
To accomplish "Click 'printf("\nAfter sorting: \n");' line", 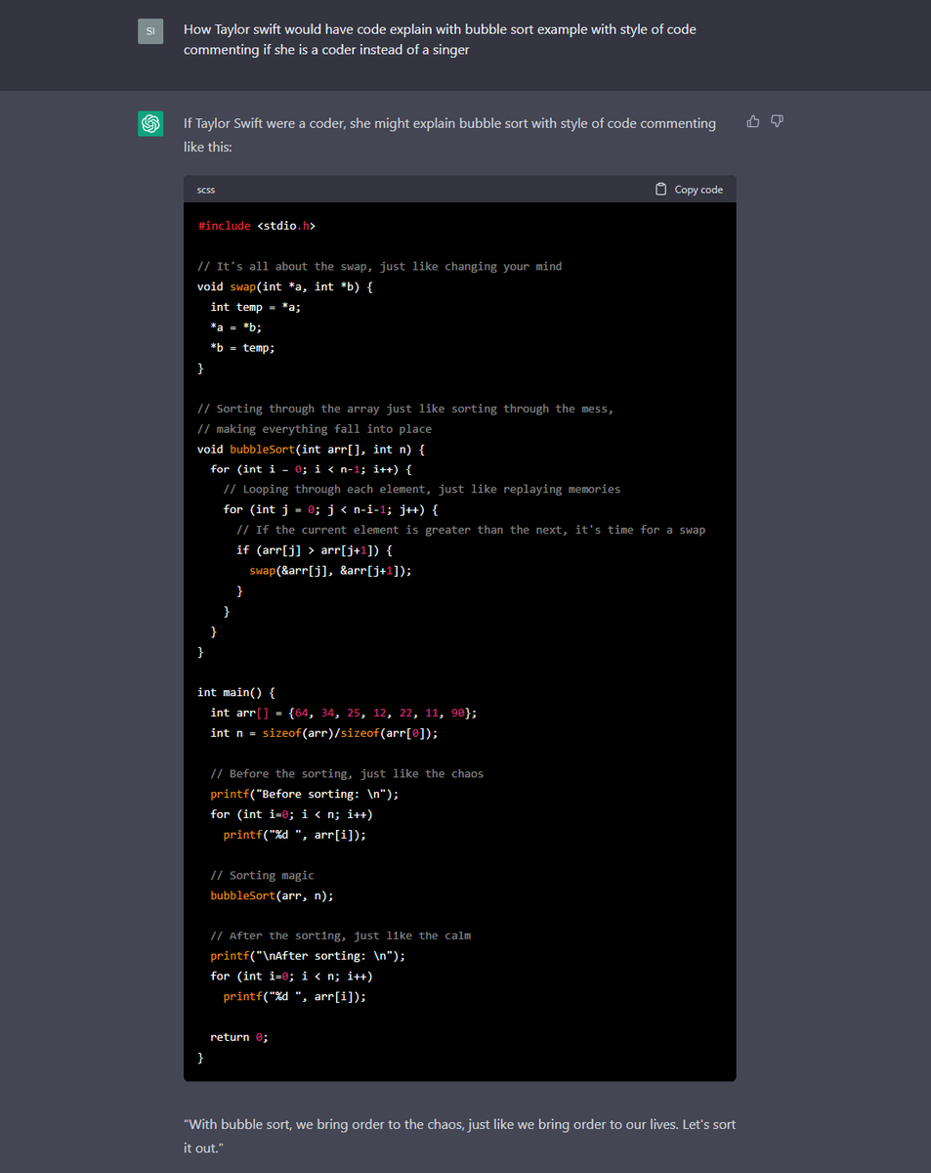I will coord(308,956).
